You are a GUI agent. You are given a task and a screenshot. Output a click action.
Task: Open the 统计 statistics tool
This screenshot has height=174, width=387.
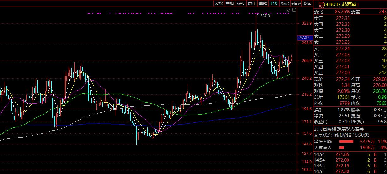coord(252,3)
